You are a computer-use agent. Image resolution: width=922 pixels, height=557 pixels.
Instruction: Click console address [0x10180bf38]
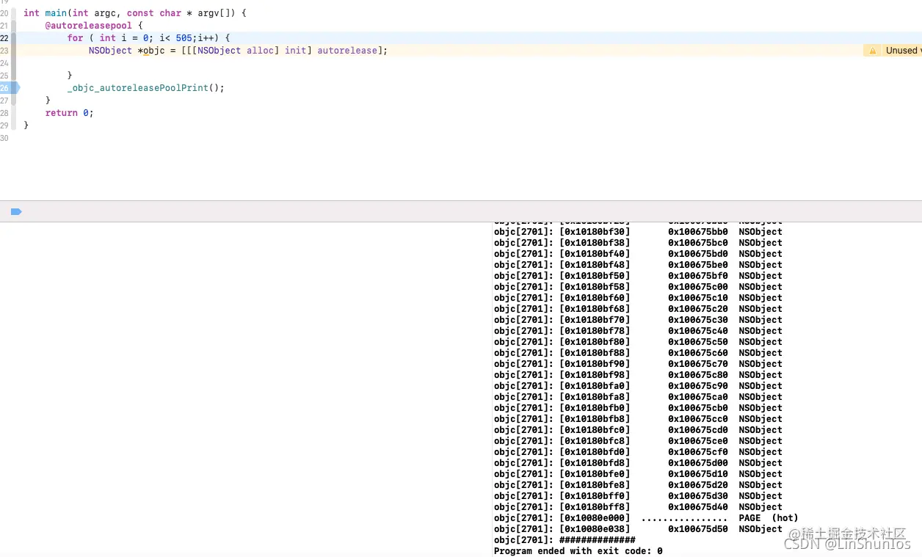pos(595,243)
